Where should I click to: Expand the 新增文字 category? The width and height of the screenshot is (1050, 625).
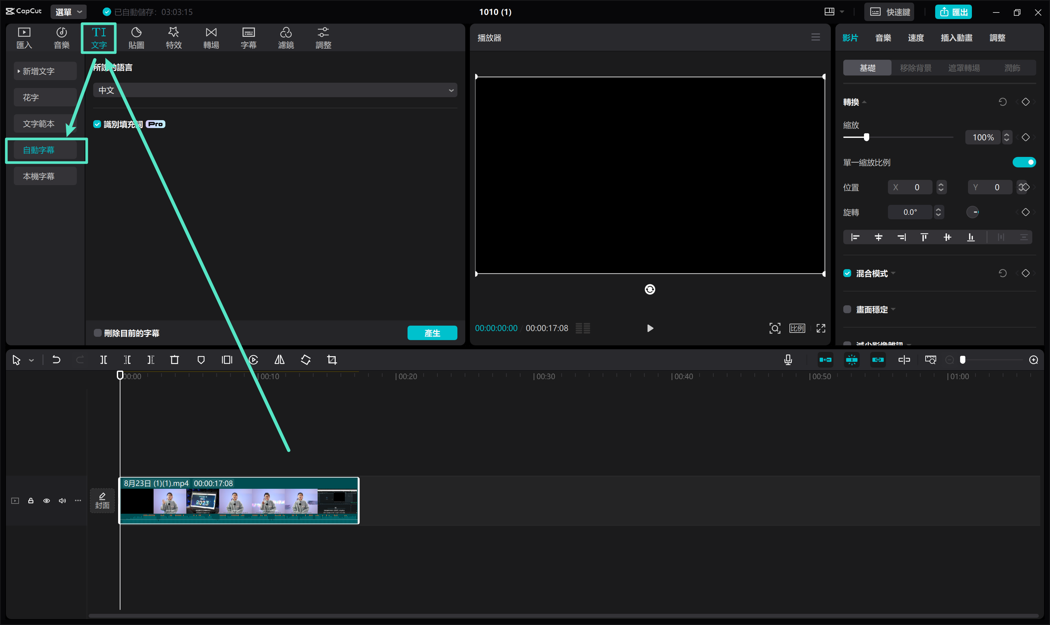[x=45, y=71]
